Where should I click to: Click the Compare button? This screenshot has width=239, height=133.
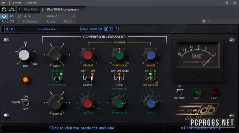tap(30, 21)
